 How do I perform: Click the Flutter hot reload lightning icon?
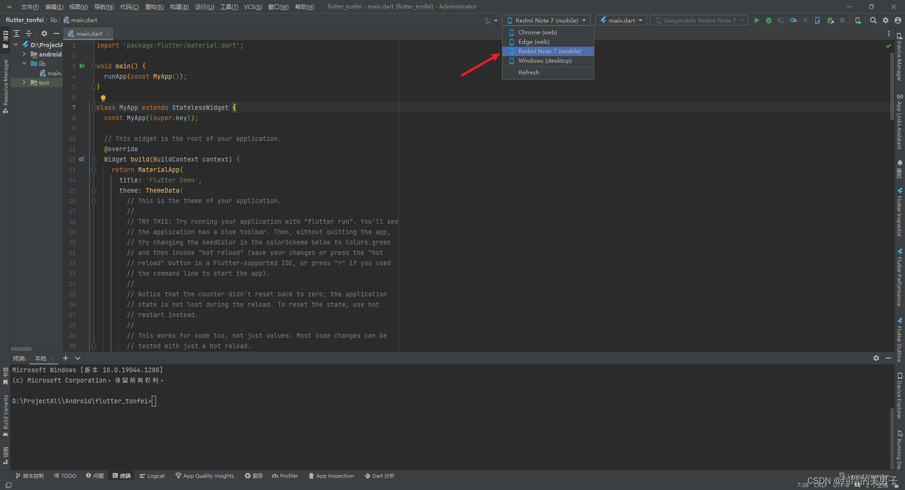click(805, 20)
